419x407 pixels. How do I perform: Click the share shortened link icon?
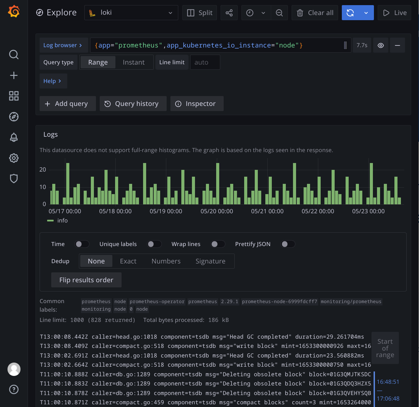(229, 13)
